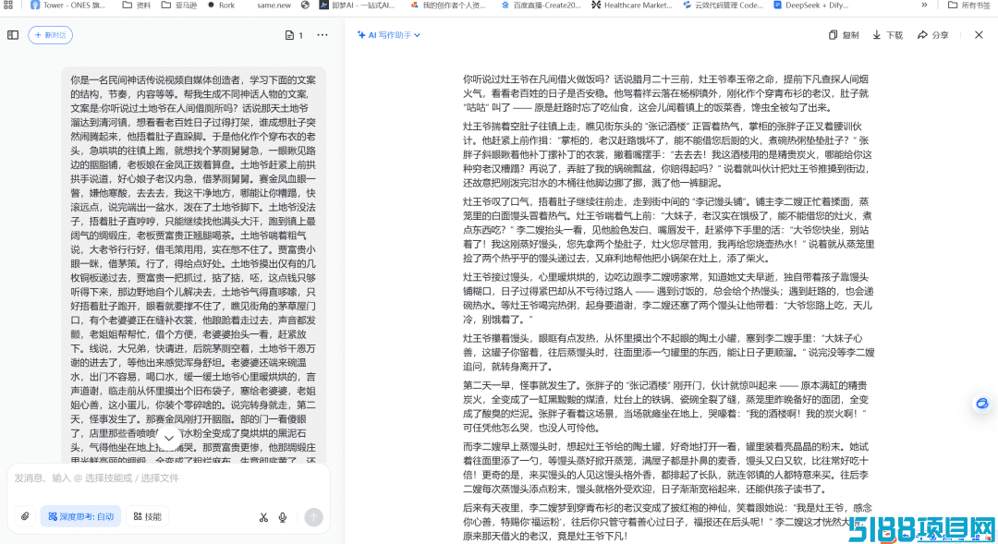
Task: Click the paragraph starting 灶王爷揣着空肚子往镇上走
Action: (x=668, y=154)
